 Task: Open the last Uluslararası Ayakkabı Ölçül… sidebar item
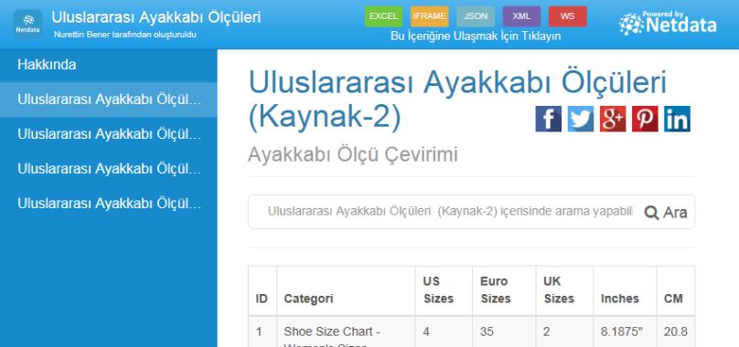(109, 204)
